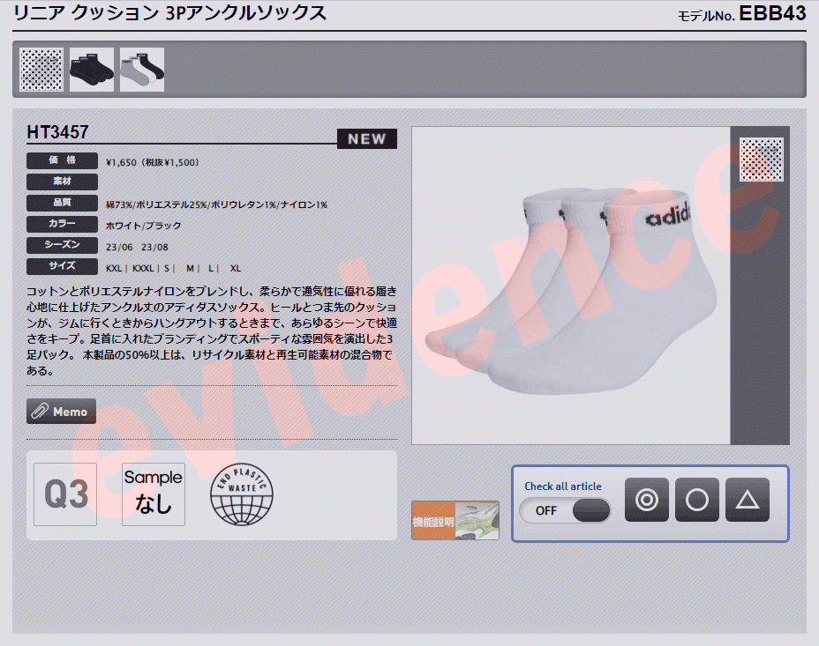Click the NEW label
The image size is (819, 646).
pos(366,138)
